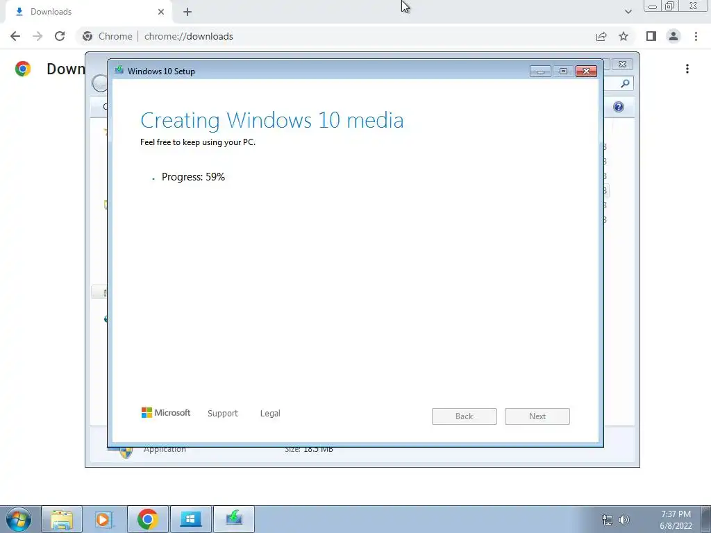711x533 pixels.
Task: Reload the Downloads page
Action: click(x=60, y=36)
